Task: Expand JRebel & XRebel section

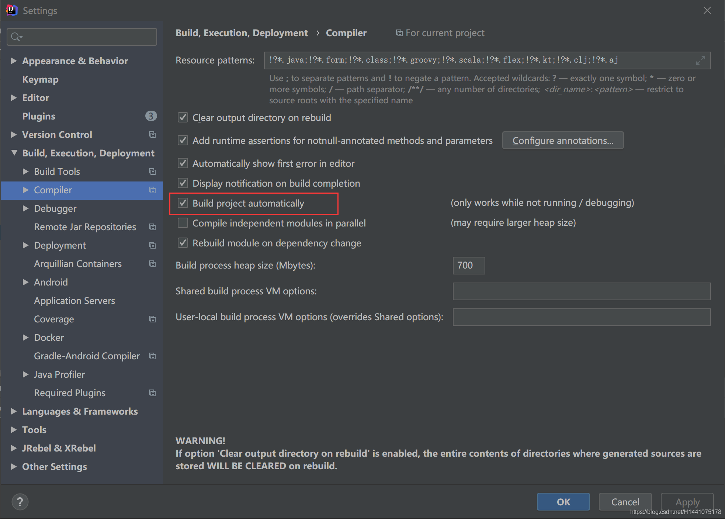Action: 14,448
